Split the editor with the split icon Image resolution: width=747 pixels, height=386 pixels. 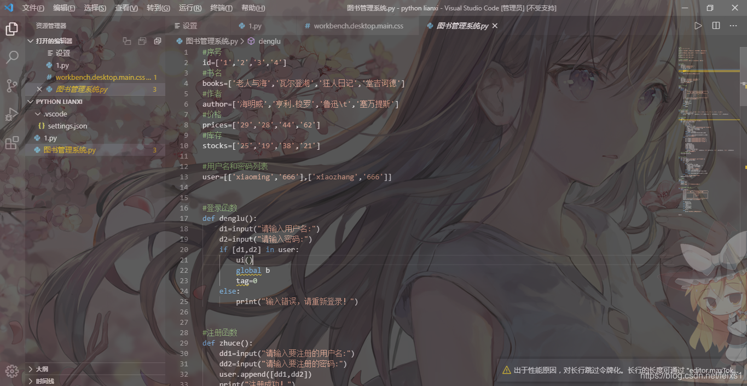716,25
